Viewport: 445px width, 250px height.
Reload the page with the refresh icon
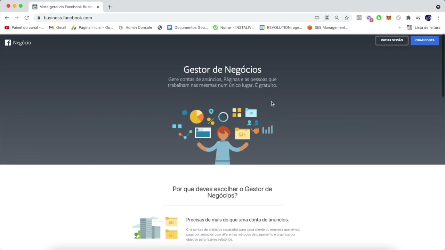click(x=26, y=18)
